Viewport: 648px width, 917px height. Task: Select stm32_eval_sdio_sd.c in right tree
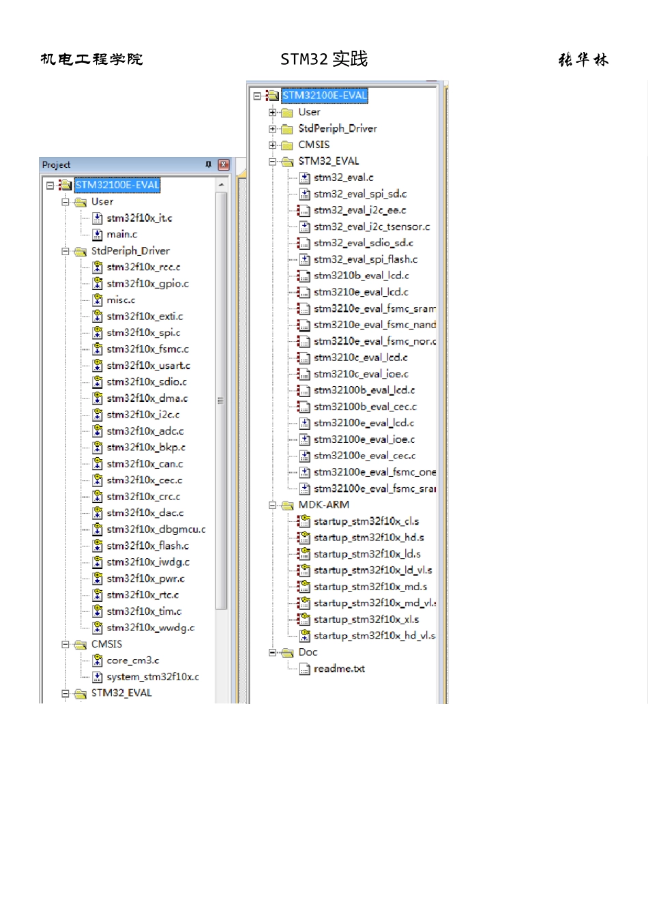[x=364, y=243]
